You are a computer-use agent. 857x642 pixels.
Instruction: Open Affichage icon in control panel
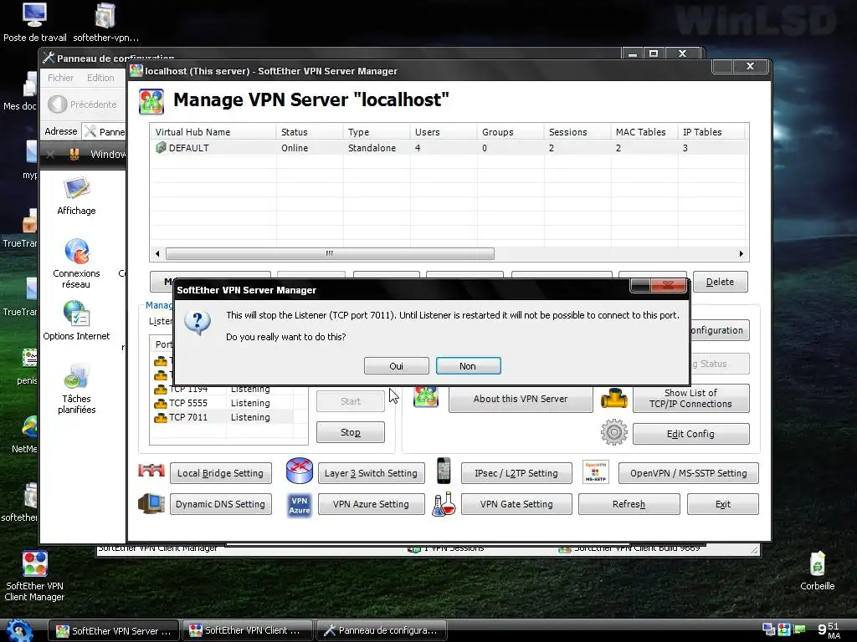[x=76, y=196]
